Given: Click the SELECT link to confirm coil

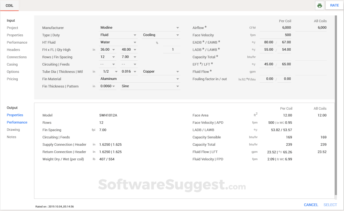Looking at the screenshot, I should point(330,205).
